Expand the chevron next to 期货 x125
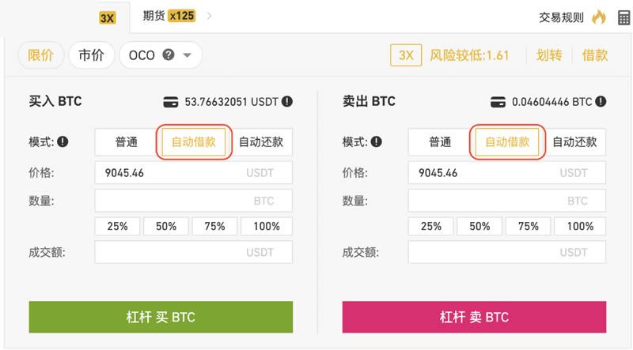Viewport: 633px width, 350px height. coord(209,16)
